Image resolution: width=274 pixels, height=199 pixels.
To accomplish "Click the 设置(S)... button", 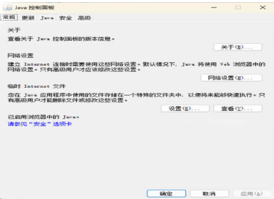I will pos(185,109).
